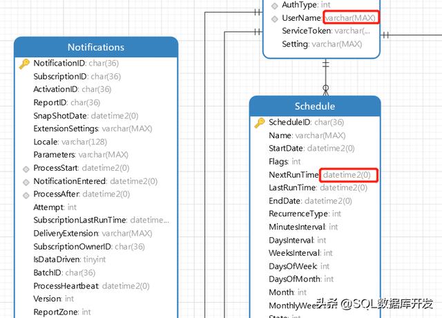This screenshot has width=442, height=318.
Task: Click the primary key icon beside ScheduleID
Action: 260,123
